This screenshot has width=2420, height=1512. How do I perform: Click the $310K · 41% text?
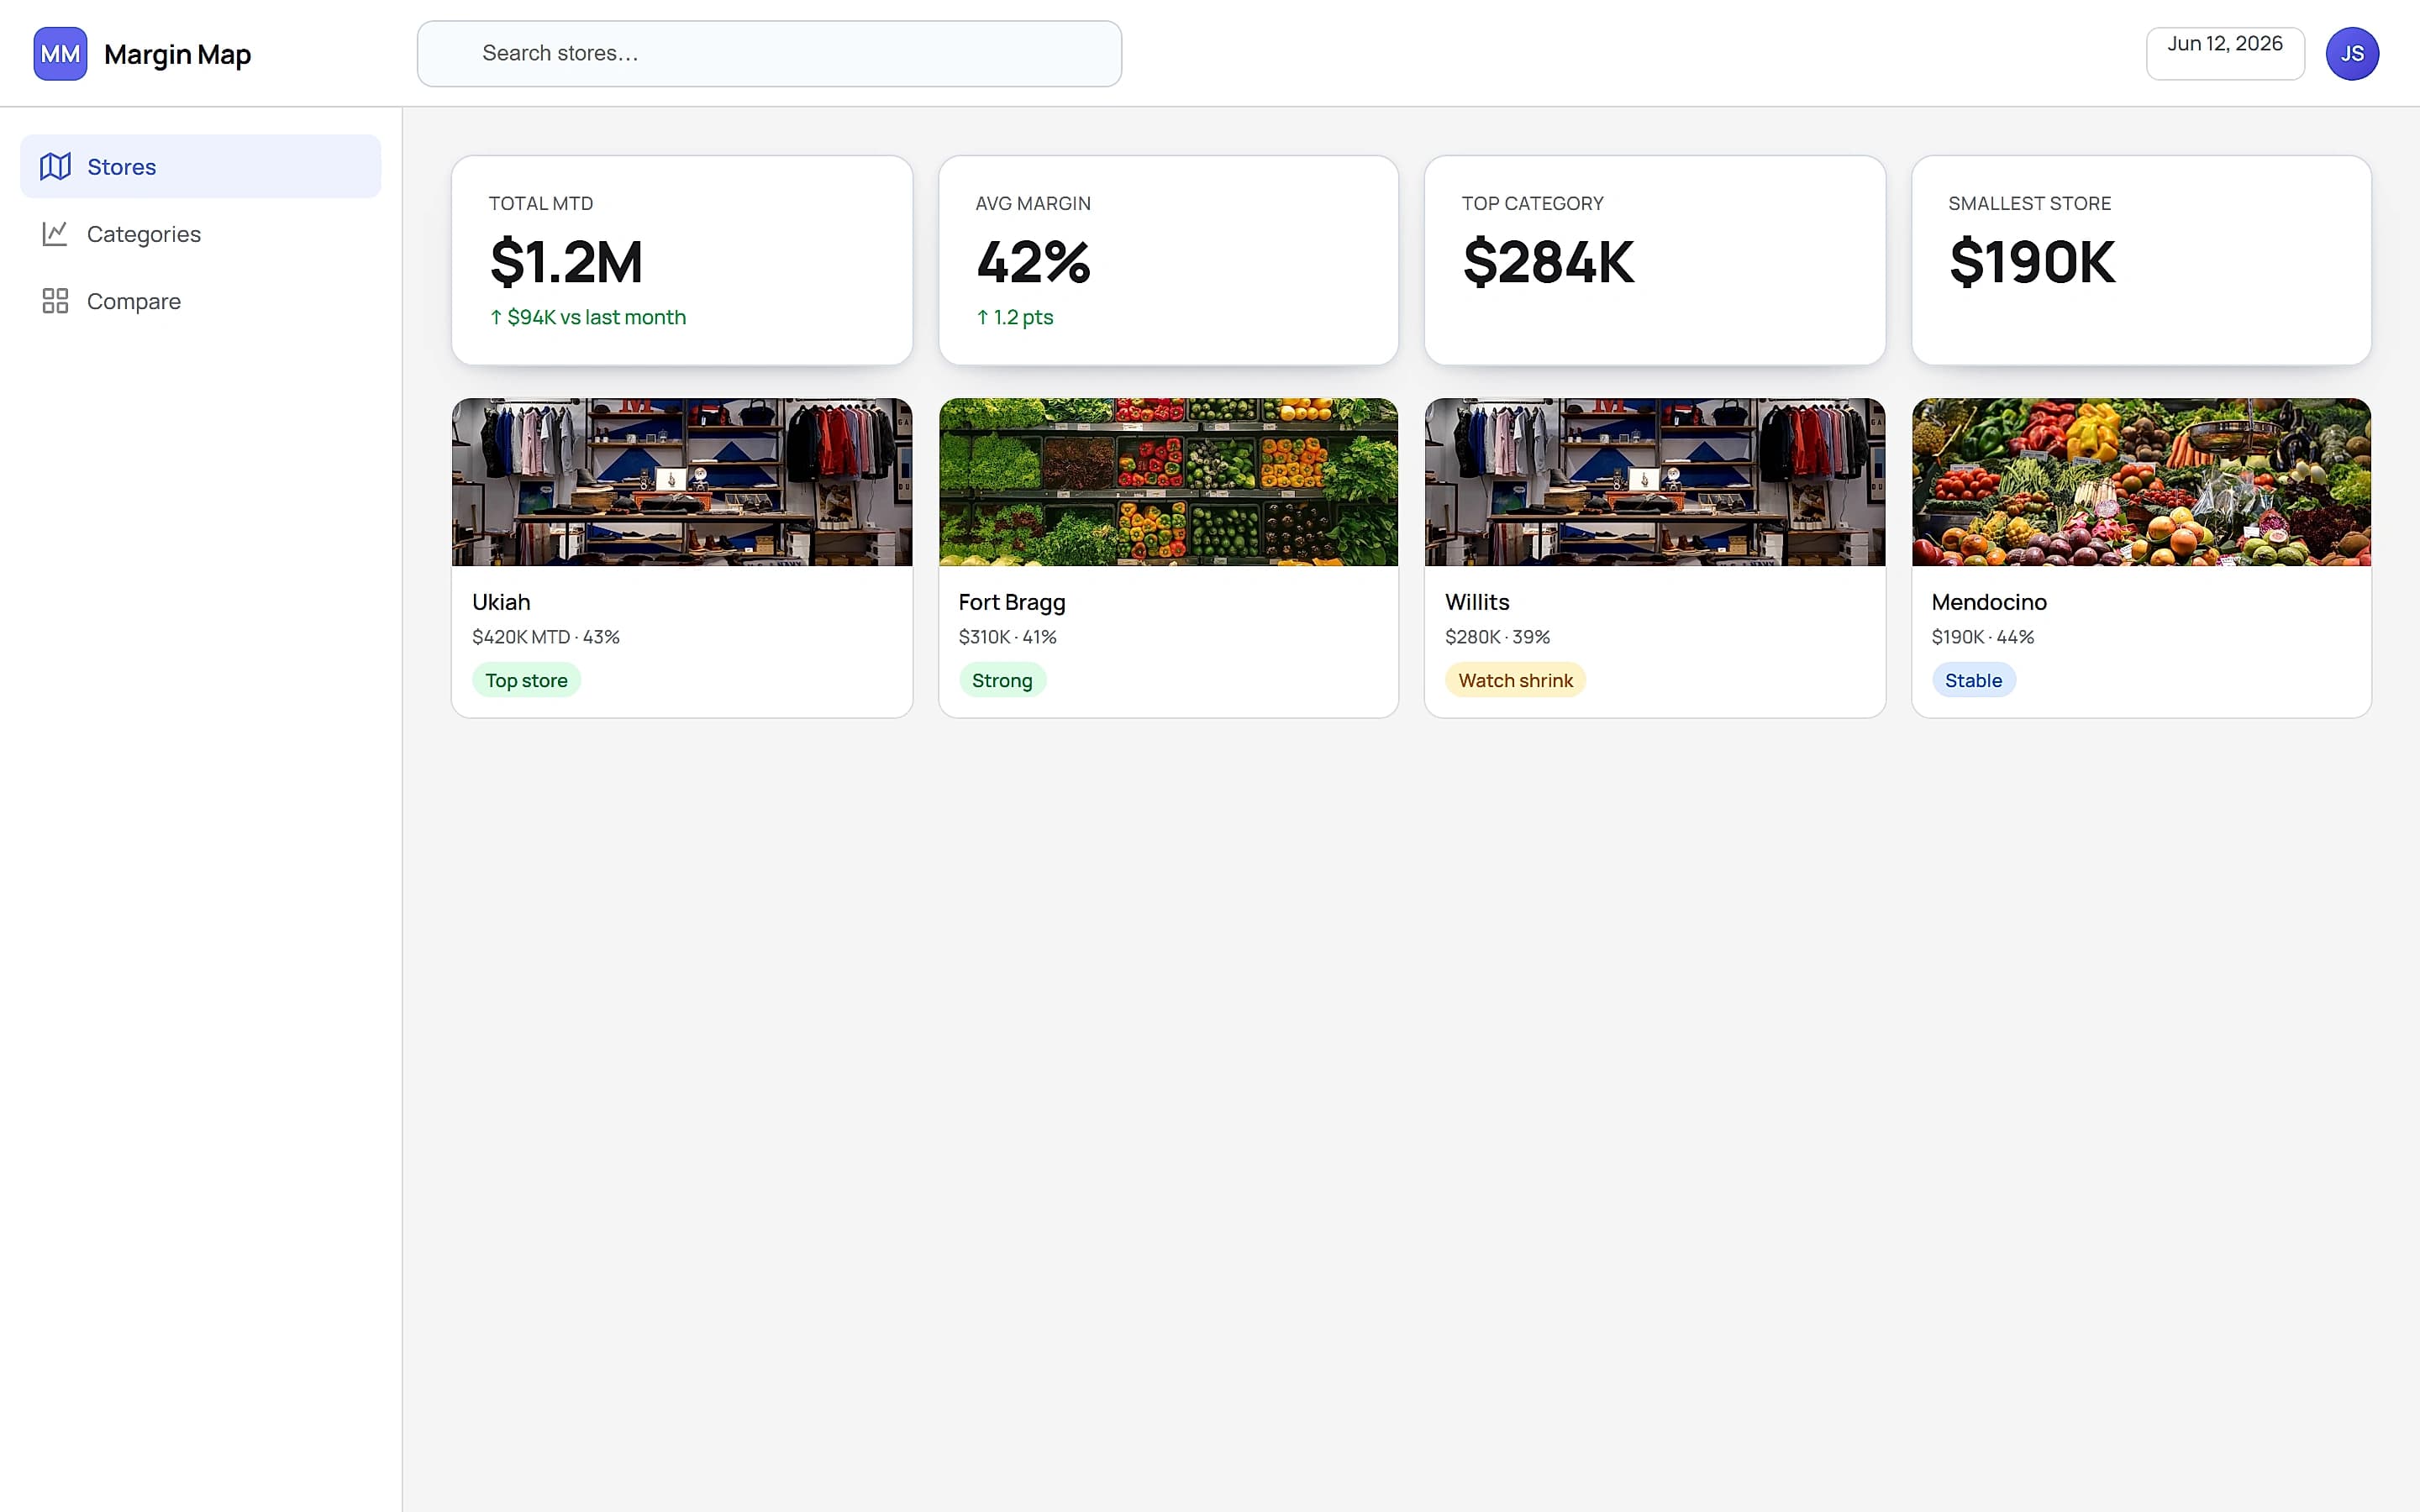[x=1007, y=637]
